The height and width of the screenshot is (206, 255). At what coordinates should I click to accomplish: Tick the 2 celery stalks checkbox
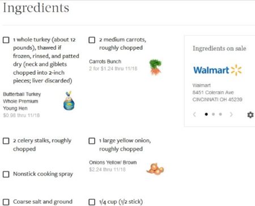[6, 141]
